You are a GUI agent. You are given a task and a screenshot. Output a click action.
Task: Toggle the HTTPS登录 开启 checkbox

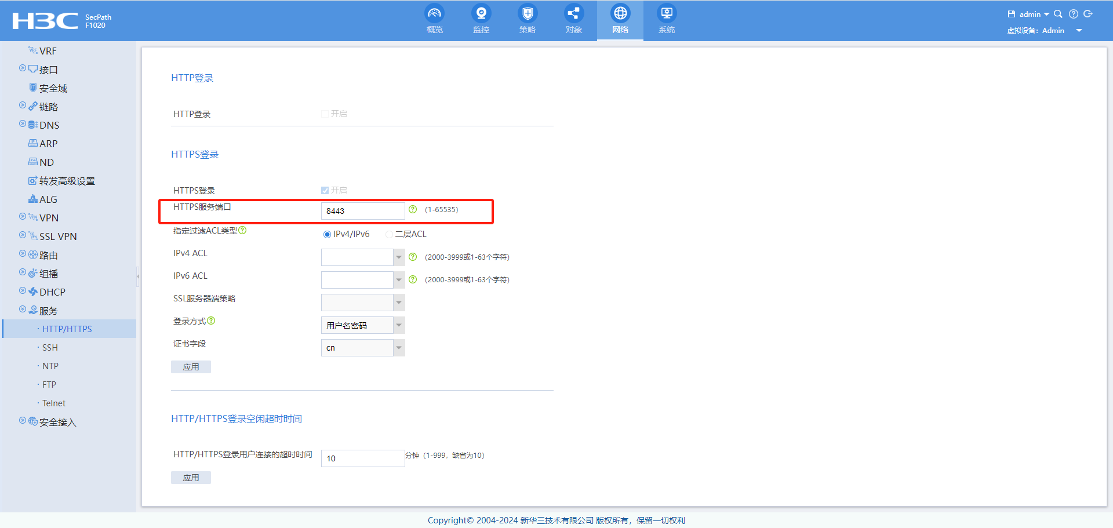click(325, 190)
